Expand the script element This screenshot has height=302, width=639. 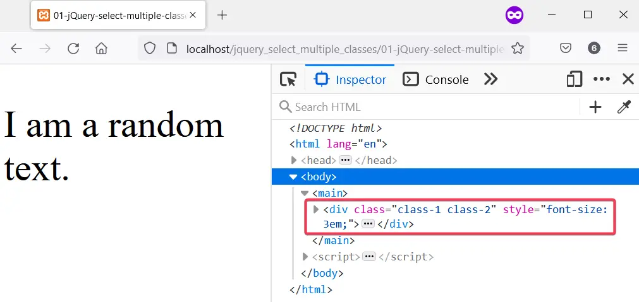coord(305,257)
